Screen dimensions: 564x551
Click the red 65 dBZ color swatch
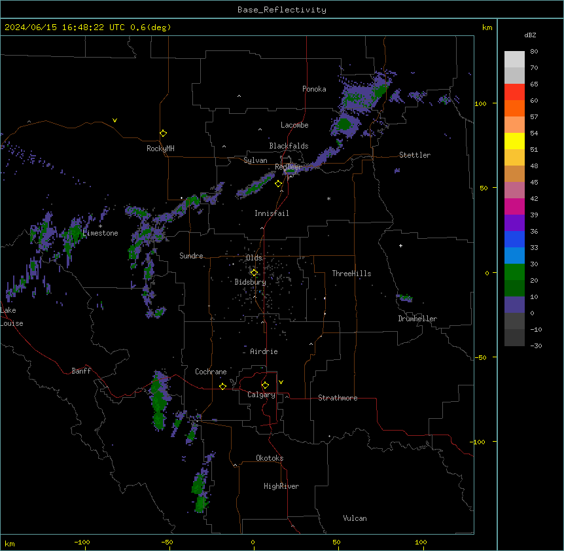(514, 92)
